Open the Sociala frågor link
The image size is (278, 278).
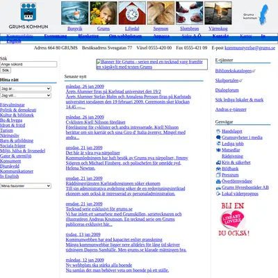tap(13, 146)
